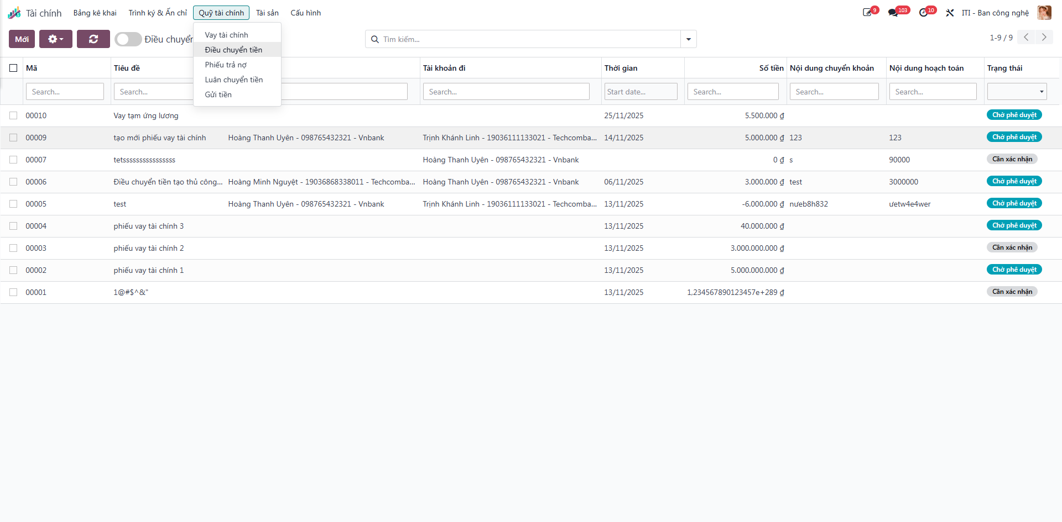
Task: Open the Trạng thái filter dropdown
Action: point(1017,92)
